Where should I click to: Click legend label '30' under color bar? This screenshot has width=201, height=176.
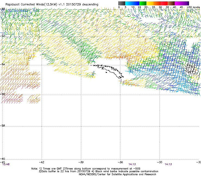pos(160,7)
